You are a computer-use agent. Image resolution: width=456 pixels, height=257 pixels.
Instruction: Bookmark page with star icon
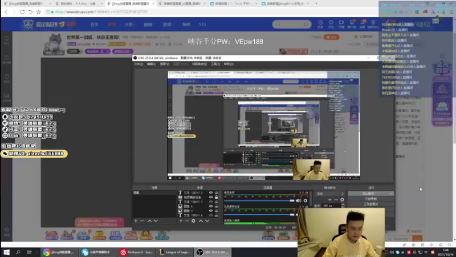39,12
